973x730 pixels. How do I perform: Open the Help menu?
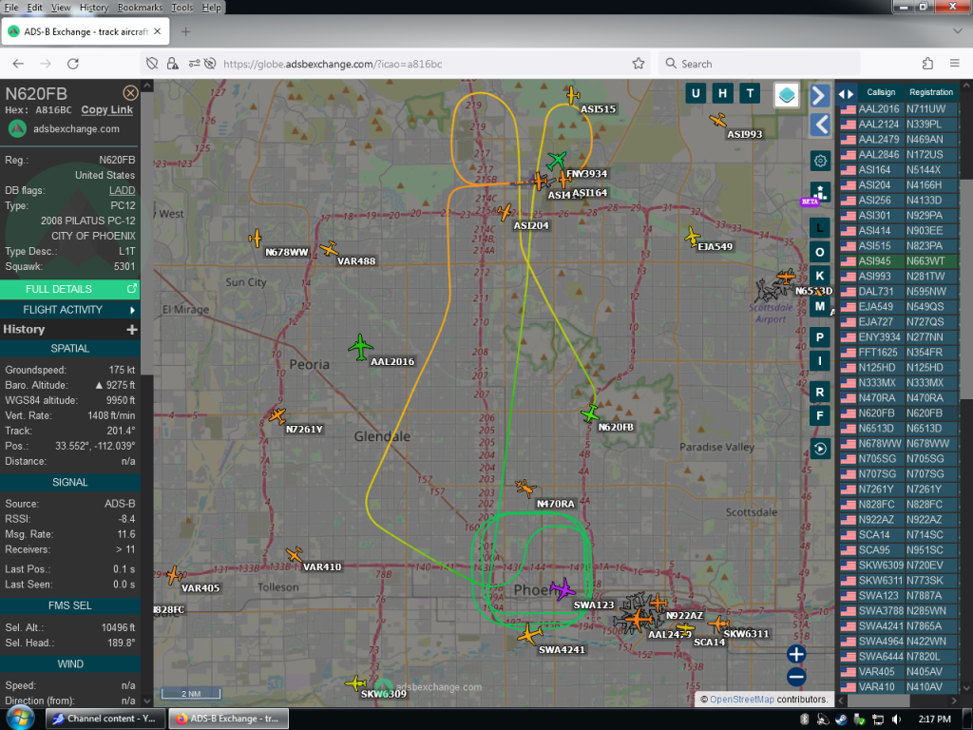211,8
